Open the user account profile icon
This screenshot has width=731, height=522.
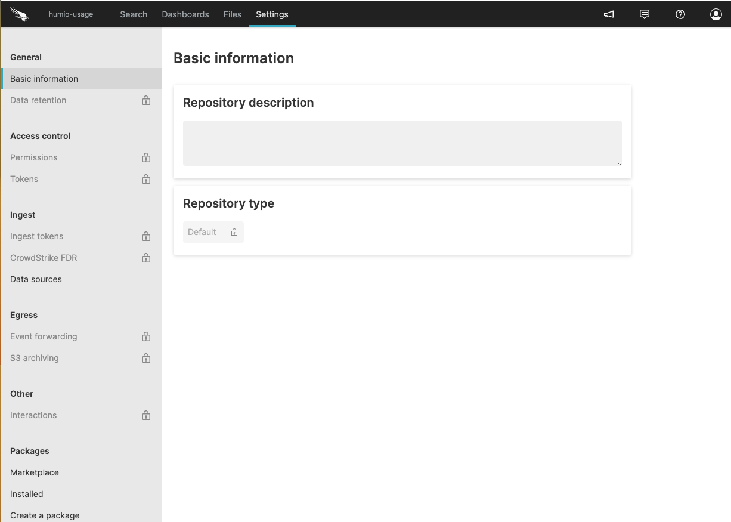click(x=716, y=14)
